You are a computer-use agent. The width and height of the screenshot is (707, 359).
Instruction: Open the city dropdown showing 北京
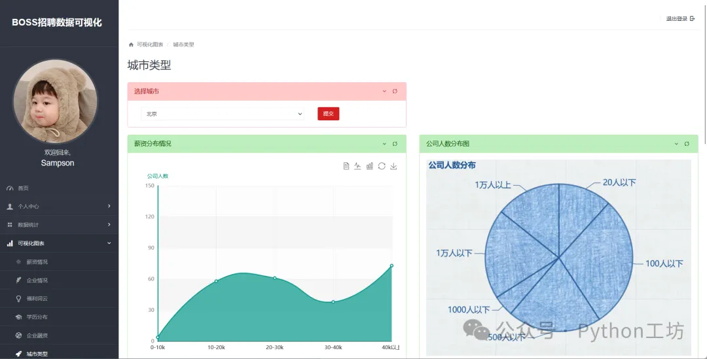(223, 114)
